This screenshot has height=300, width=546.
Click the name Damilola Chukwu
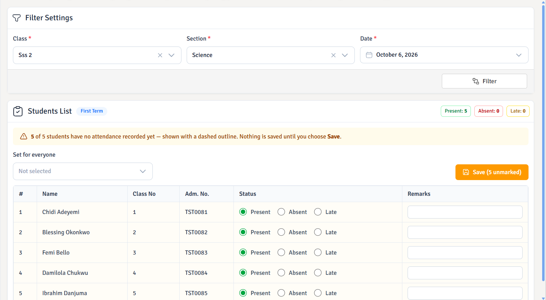tap(65, 273)
